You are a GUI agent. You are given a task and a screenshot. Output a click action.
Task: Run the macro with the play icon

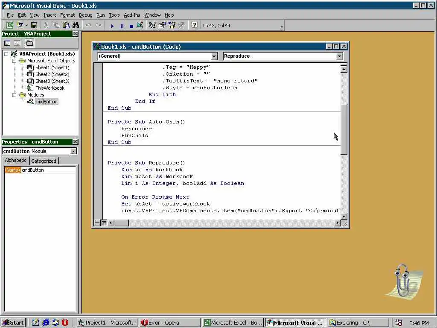click(x=112, y=26)
